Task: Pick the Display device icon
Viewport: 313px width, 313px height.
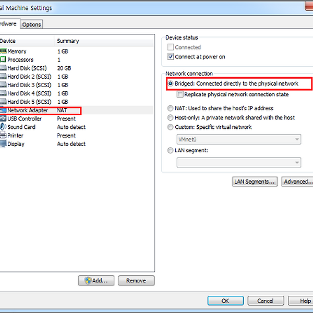Action: point(3,144)
